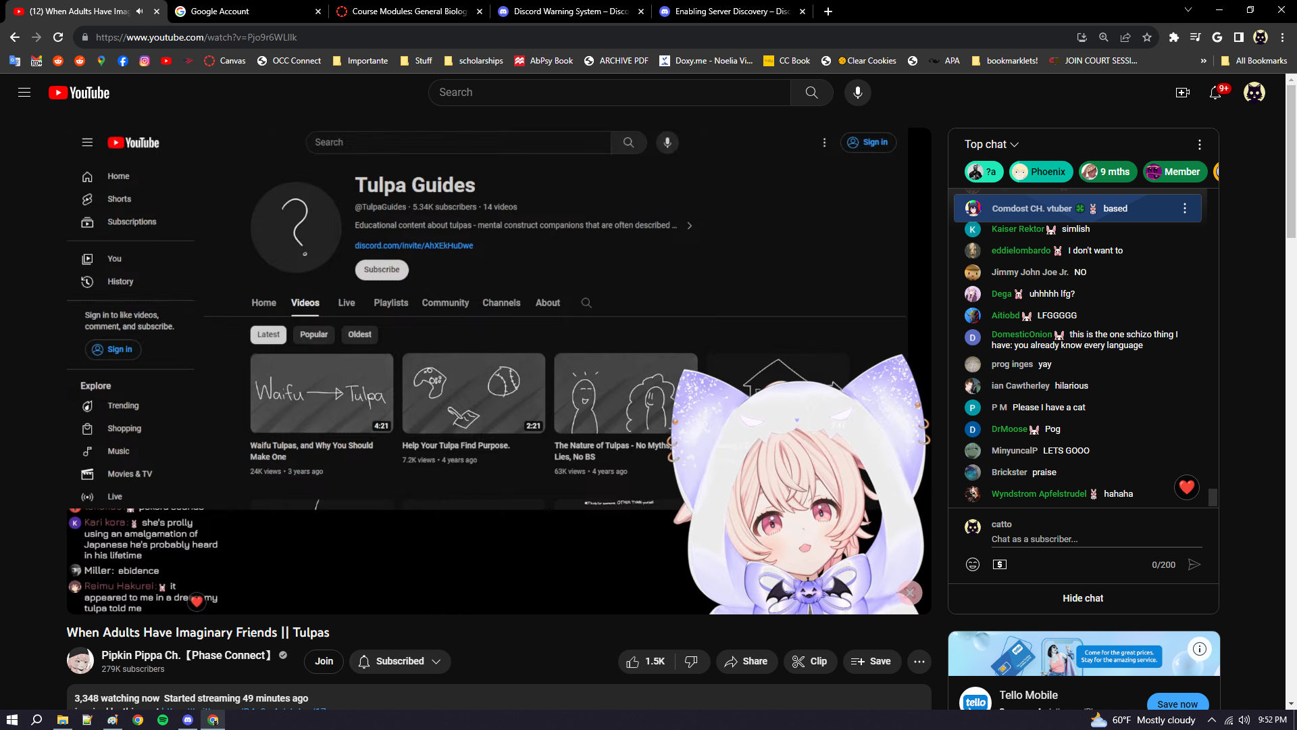Open the emoji picker in chat
1297x730 pixels.
[x=972, y=564]
